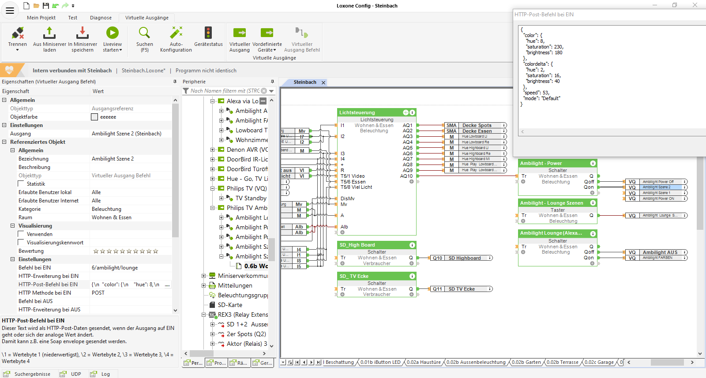Add a Virtueller Ausgang
Viewport: 706px width, 378px height.
240,33
